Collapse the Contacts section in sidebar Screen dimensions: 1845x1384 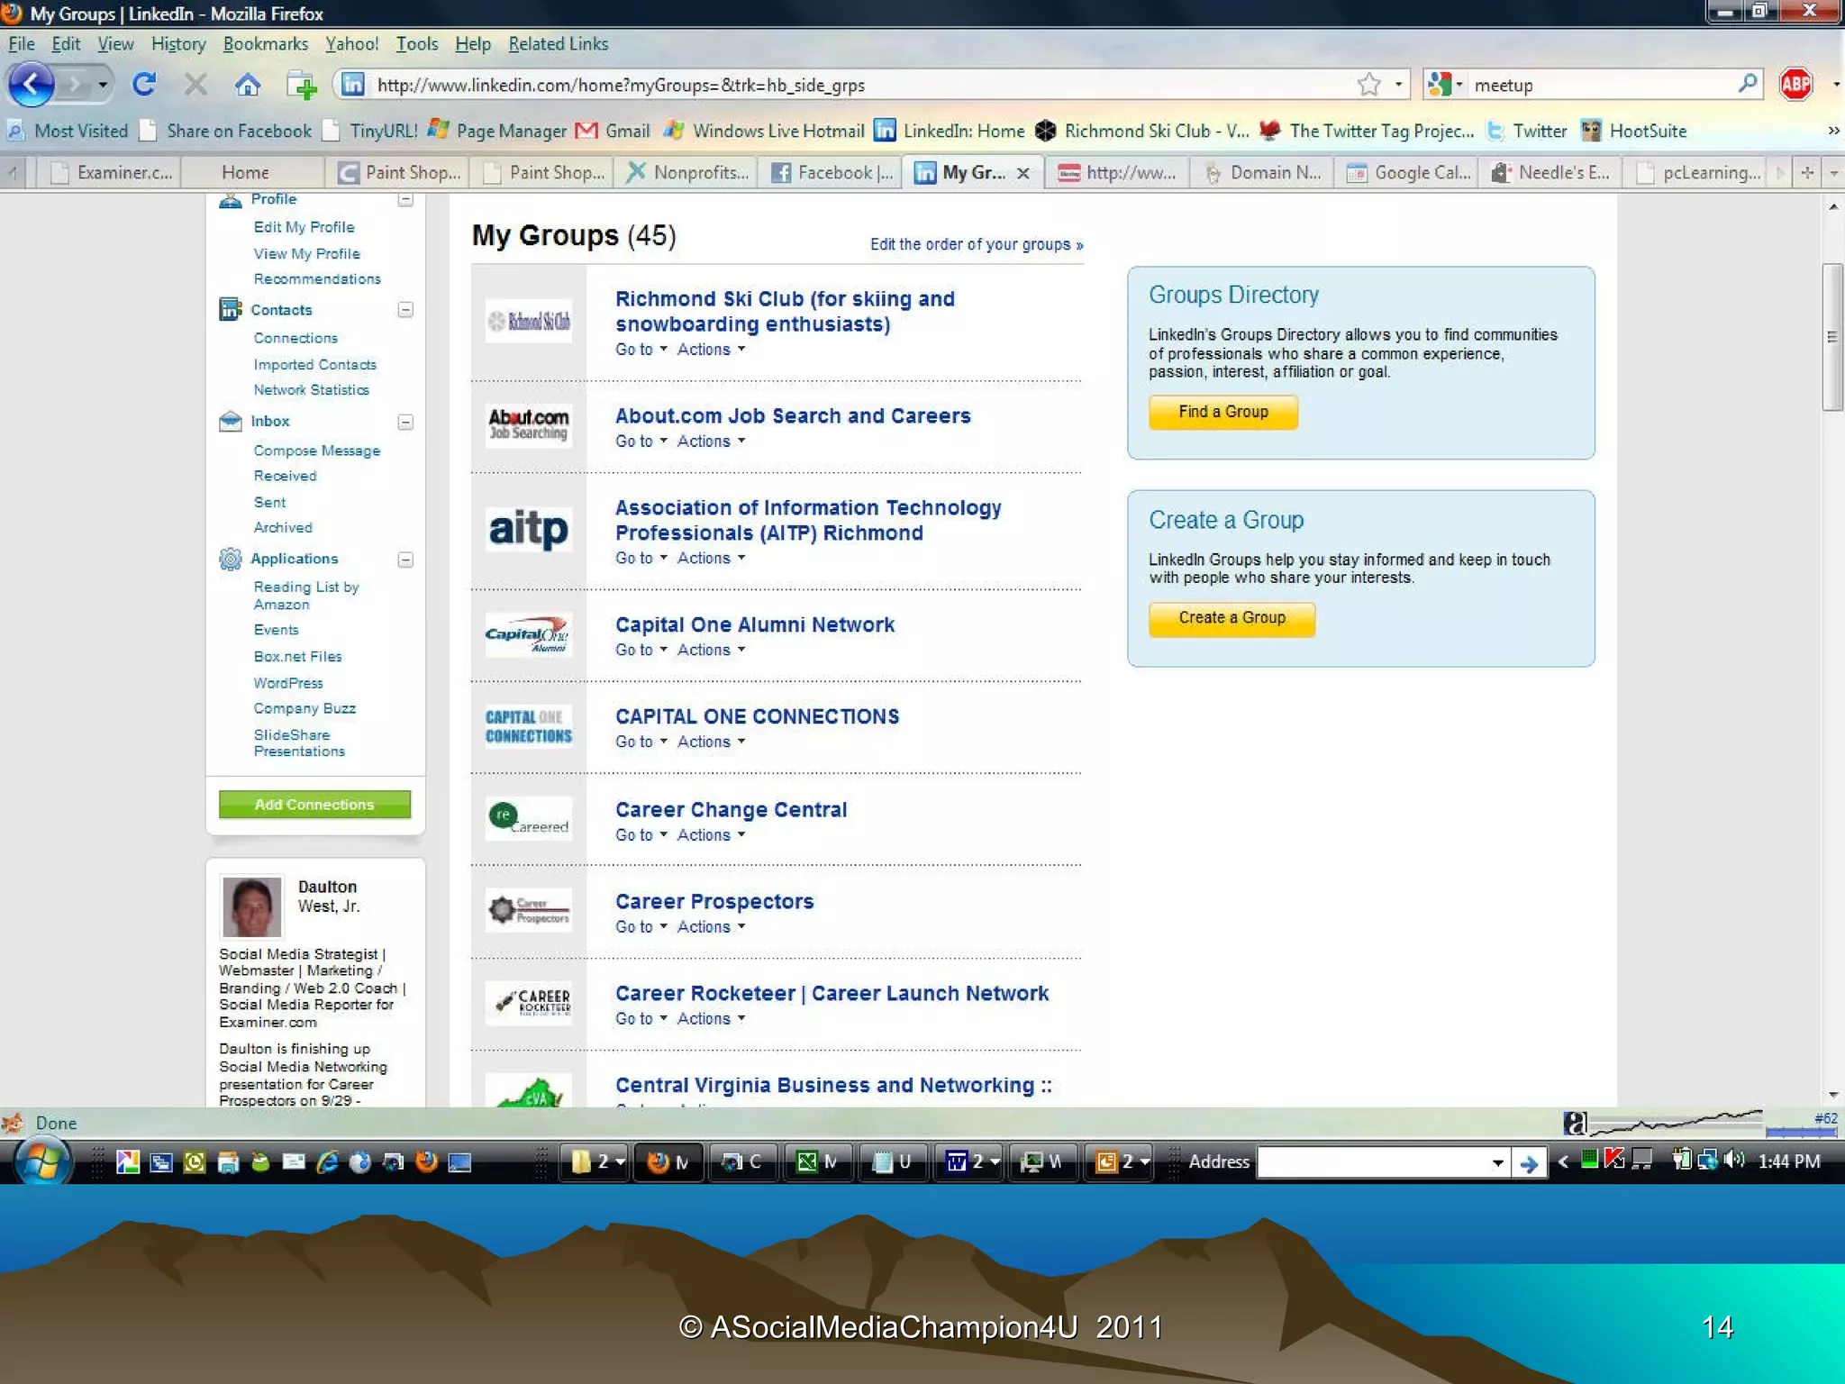pos(405,310)
